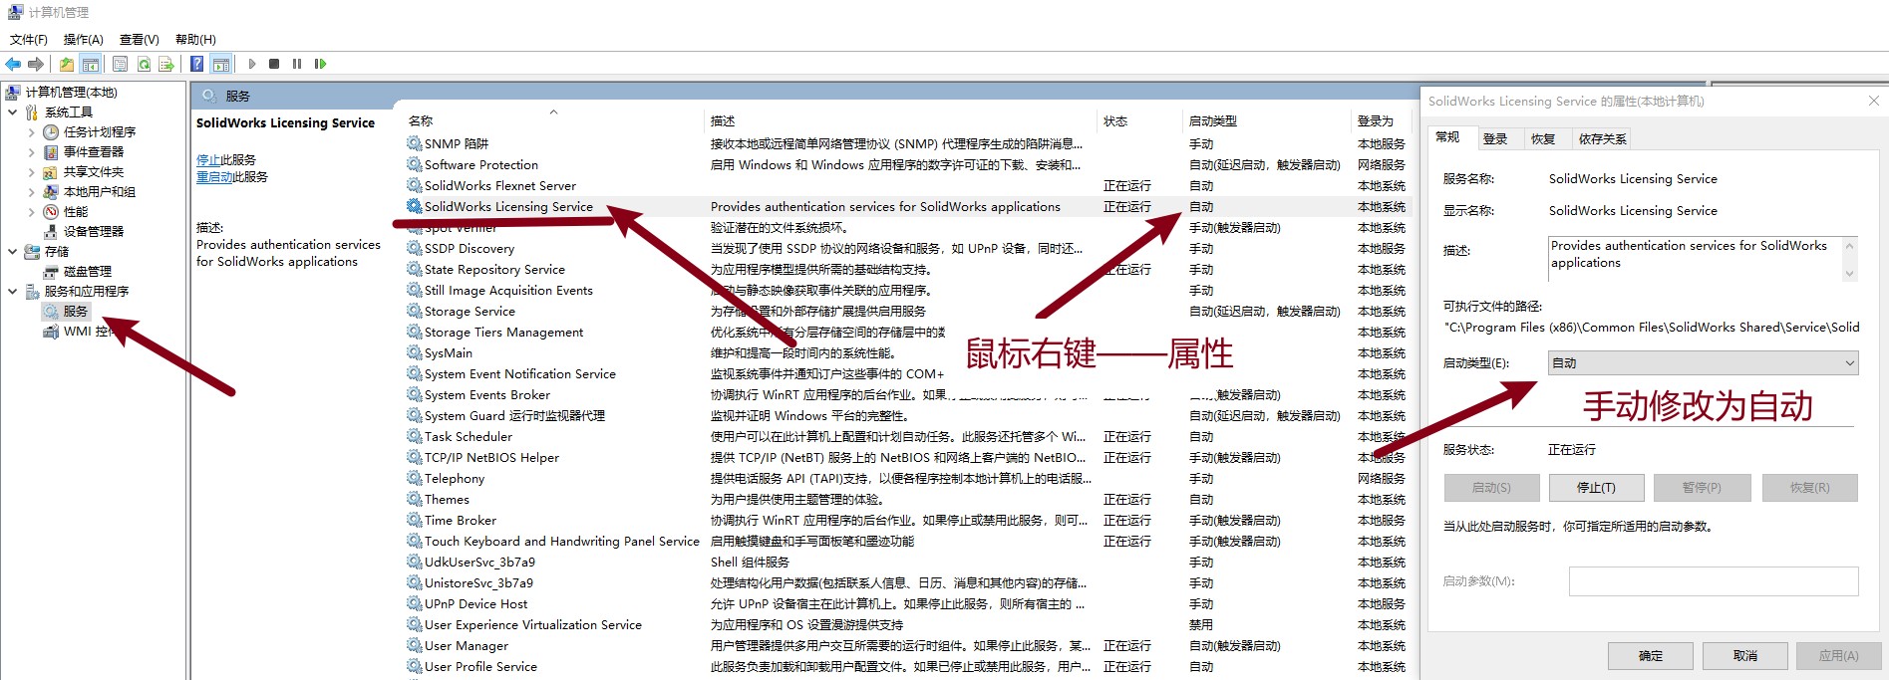Click the gear icon of Task Scheduler
Viewport: 1889px width, 680px height.
tap(414, 436)
